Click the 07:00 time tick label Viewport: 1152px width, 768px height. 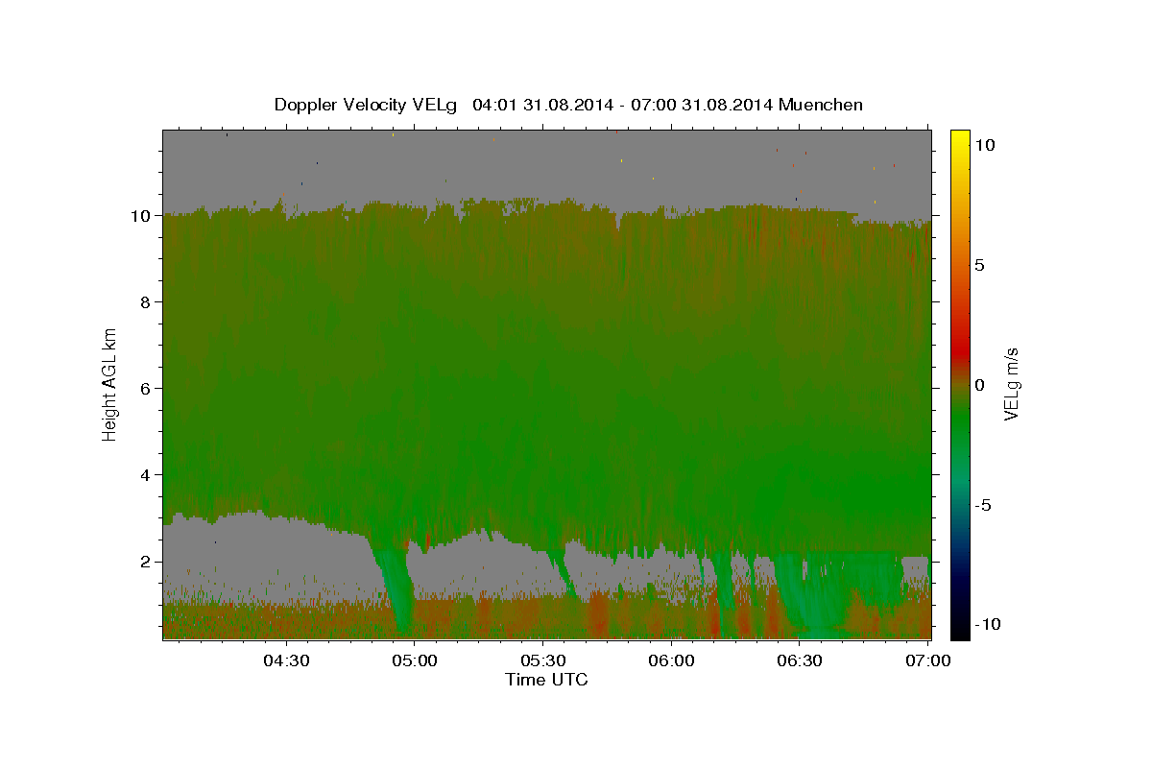pyautogui.click(x=928, y=660)
